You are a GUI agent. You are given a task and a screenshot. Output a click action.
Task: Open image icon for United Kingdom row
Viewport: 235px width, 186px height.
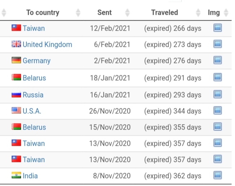tap(217, 44)
